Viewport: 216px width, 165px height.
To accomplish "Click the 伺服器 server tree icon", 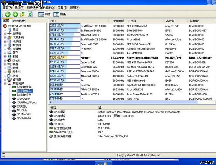I will [10, 41].
